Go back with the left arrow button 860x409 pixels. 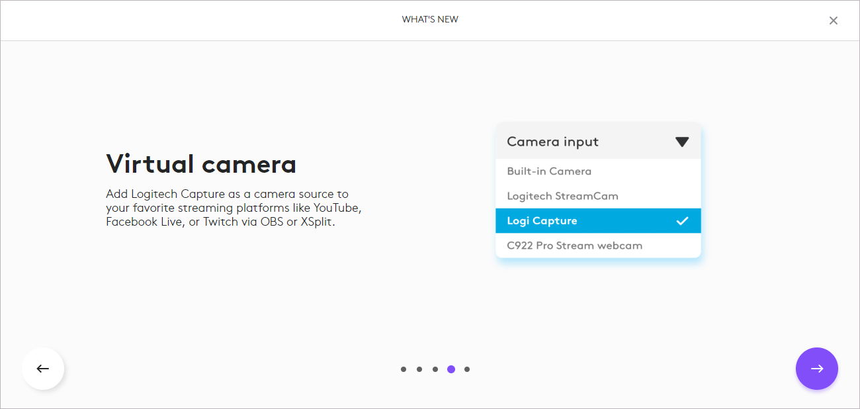point(43,369)
